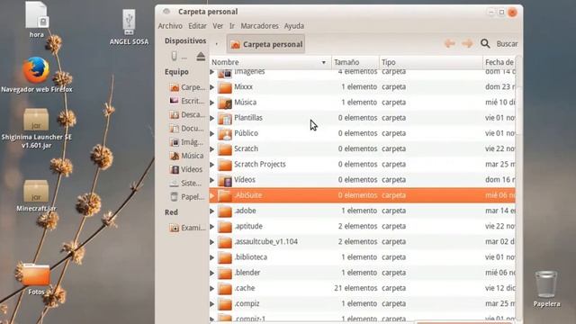Viewport: 576px width, 324px height.
Task: Open the Marcadores menu
Action: [x=259, y=26]
